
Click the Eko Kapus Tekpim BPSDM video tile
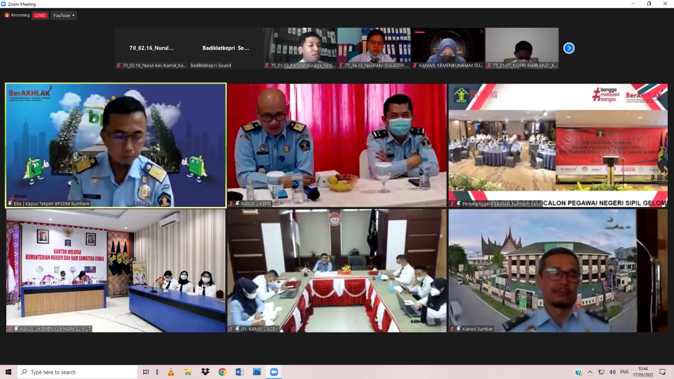116,145
